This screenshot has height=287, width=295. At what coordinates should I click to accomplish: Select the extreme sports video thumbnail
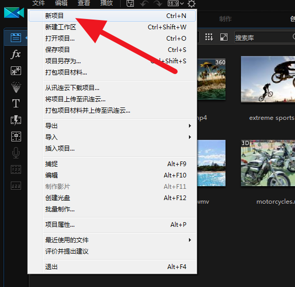click(x=268, y=79)
